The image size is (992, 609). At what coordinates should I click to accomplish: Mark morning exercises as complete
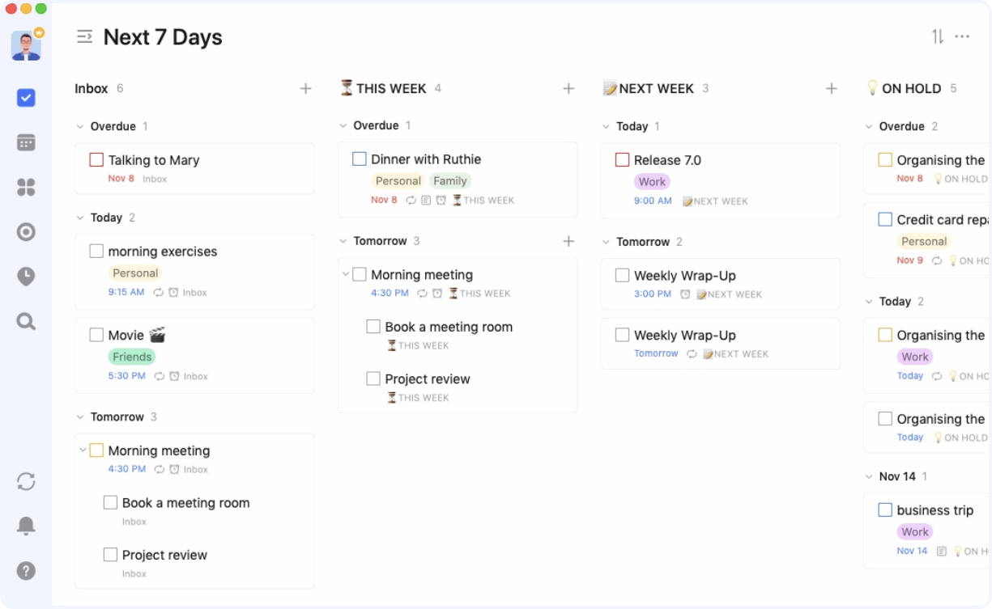(96, 252)
